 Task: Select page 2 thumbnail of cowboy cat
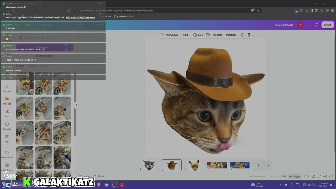[x=172, y=165]
